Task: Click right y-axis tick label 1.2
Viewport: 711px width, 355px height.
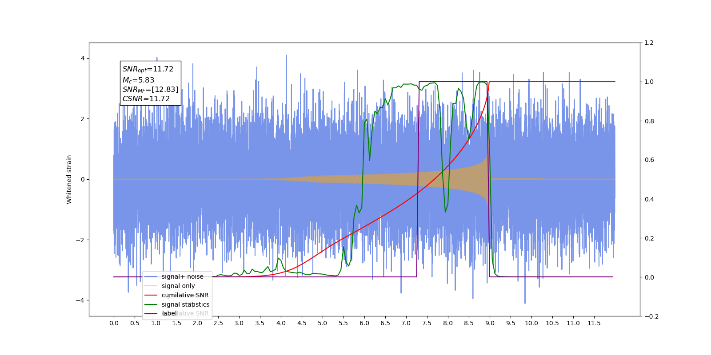Action: point(649,43)
